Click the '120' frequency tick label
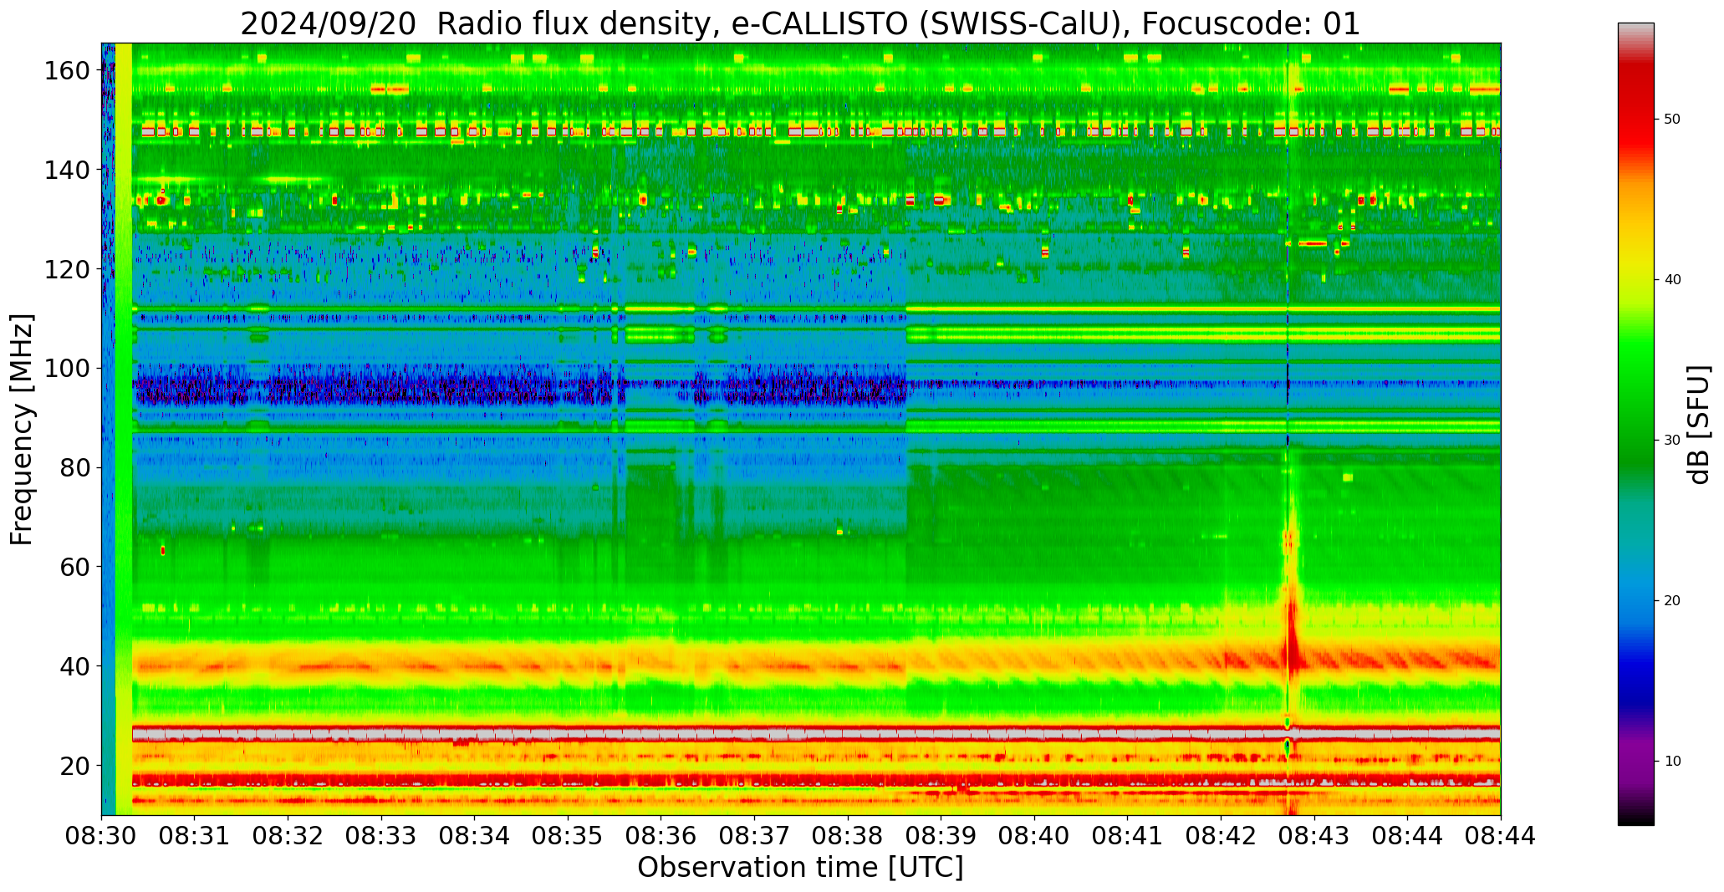 pos(67,269)
